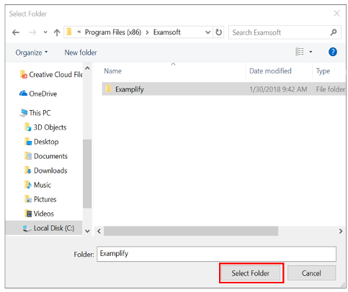Click the Documents folder icon

28,156
